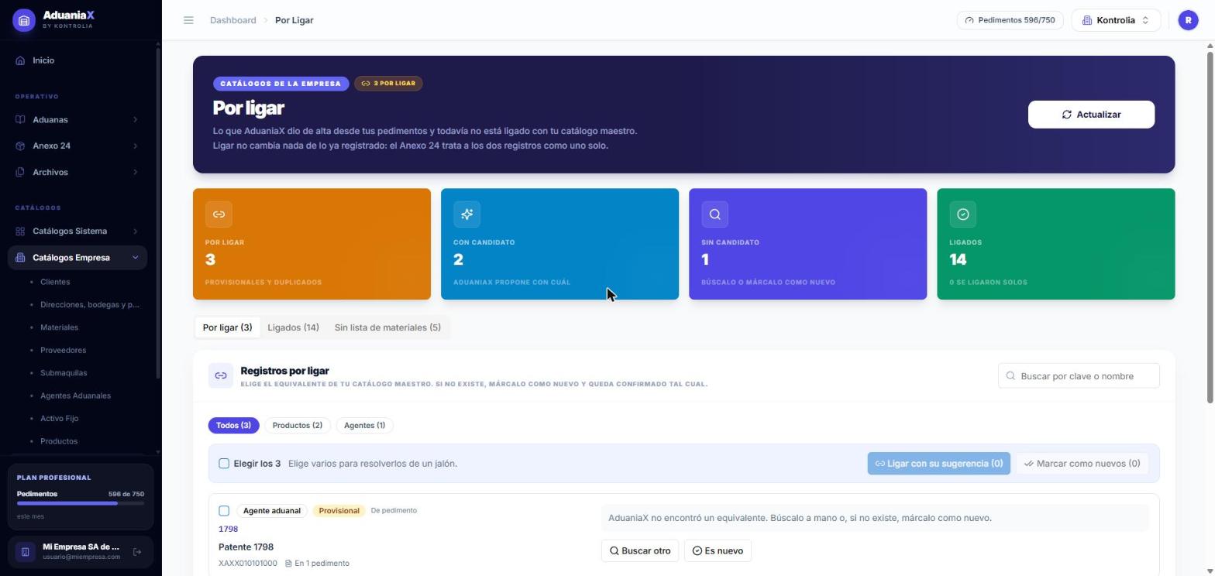Click the Pedimentos plan progress bar
This screenshot has width=1215, height=576.
click(81, 504)
